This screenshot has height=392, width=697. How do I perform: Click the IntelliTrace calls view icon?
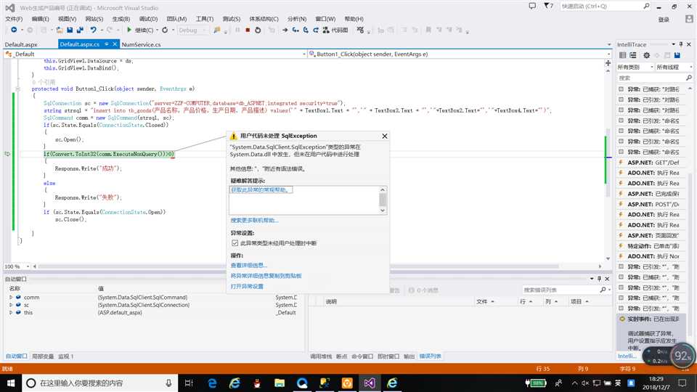632,55
